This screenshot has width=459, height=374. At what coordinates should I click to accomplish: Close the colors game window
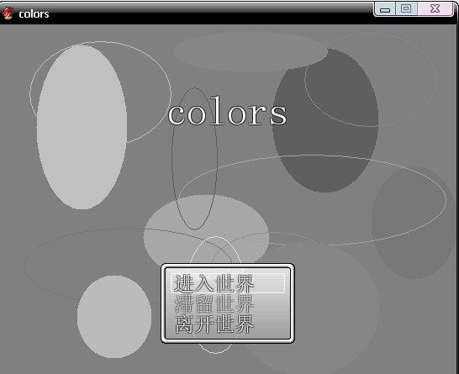(435, 8)
